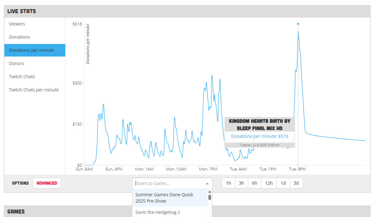Viewport: 373px width, 217px height.
Task: Click the 'Tue, 4AM' axis label
Action: pyautogui.click(x=238, y=169)
